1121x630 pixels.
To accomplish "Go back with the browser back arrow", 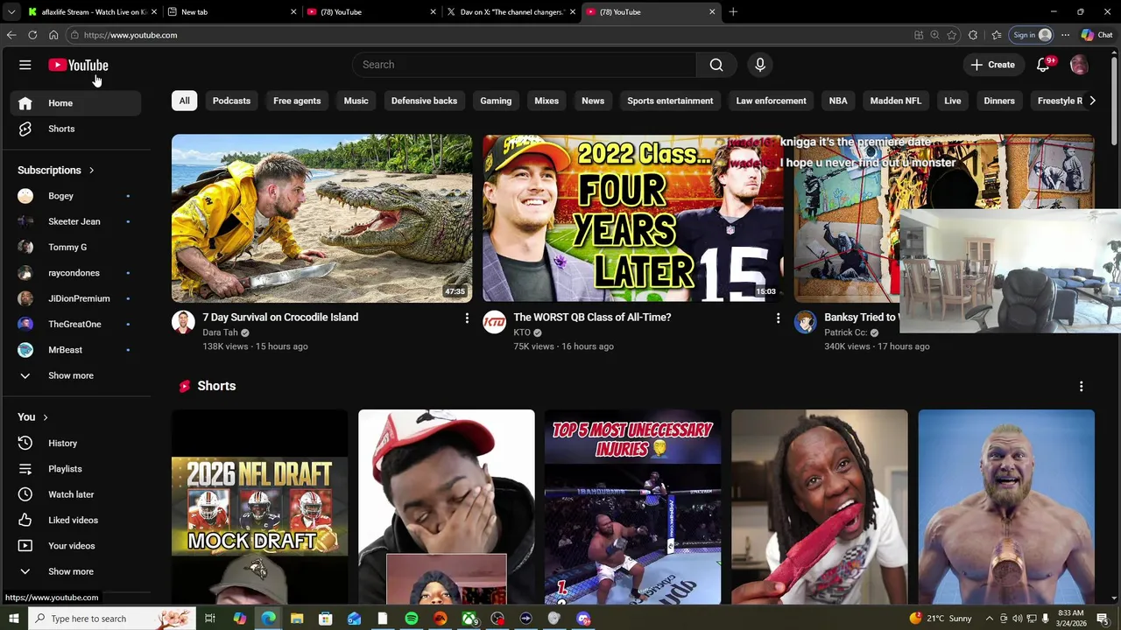I will pyautogui.click(x=11, y=35).
